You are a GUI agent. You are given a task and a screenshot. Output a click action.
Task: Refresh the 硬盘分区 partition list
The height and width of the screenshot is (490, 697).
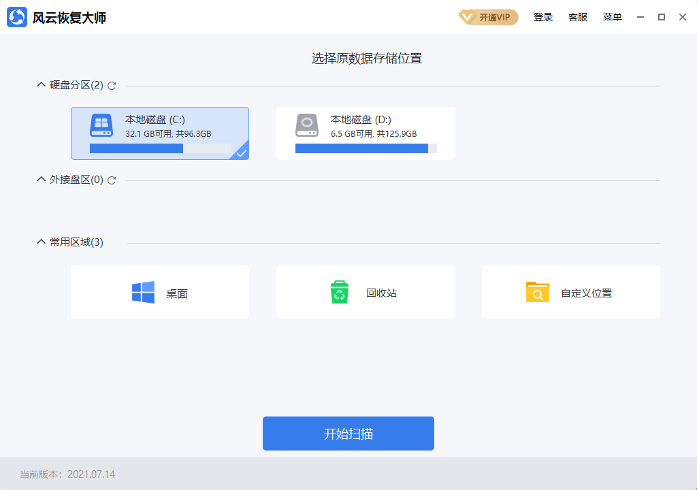(x=112, y=85)
